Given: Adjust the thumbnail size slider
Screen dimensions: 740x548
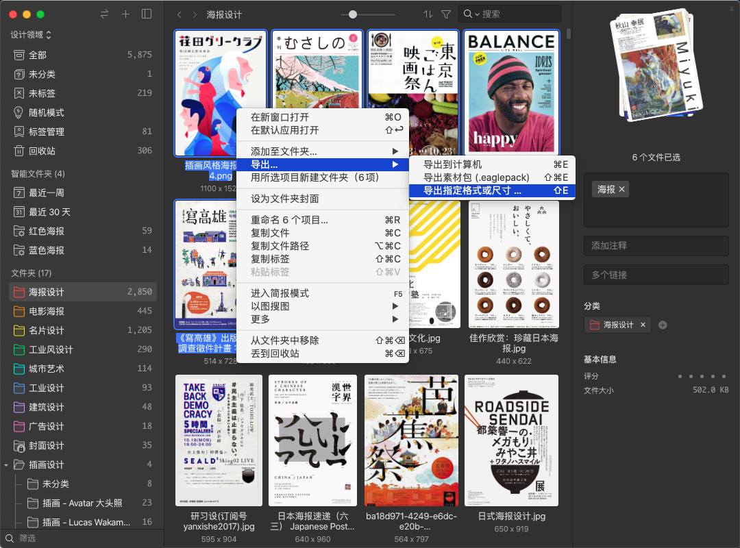Looking at the screenshot, I should tap(353, 14).
